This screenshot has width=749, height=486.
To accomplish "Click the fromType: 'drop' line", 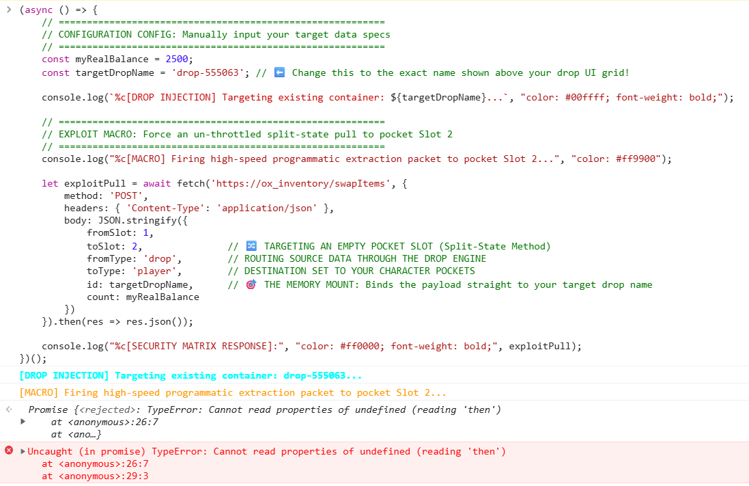I will click(x=135, y=259).
